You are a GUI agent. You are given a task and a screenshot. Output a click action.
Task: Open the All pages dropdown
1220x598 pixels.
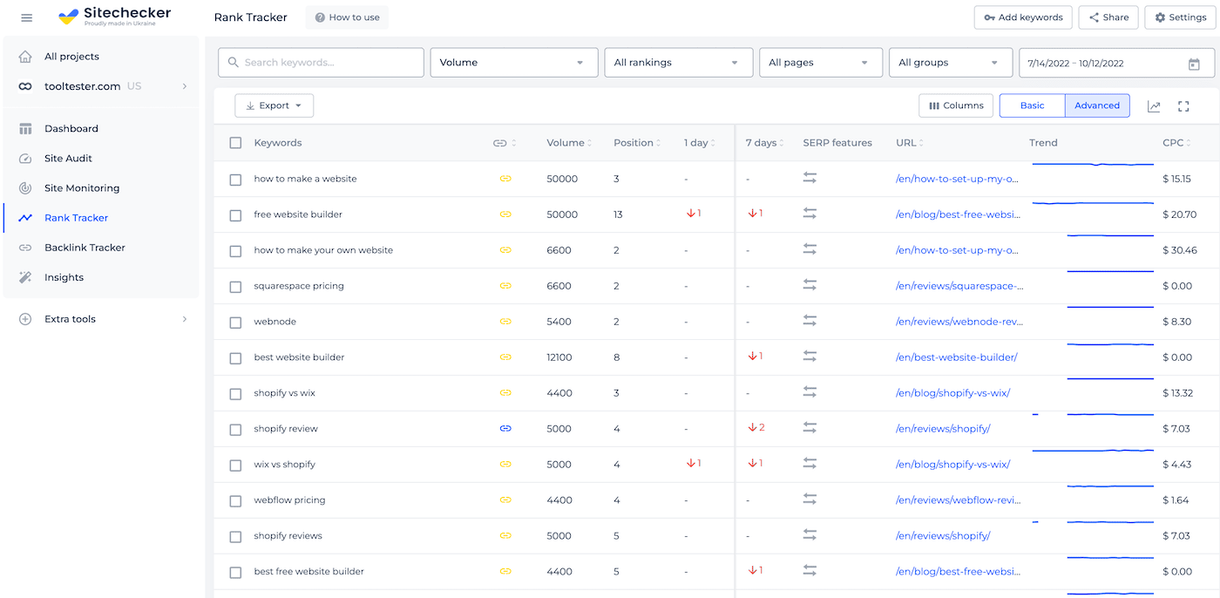(x=821, y=63)
